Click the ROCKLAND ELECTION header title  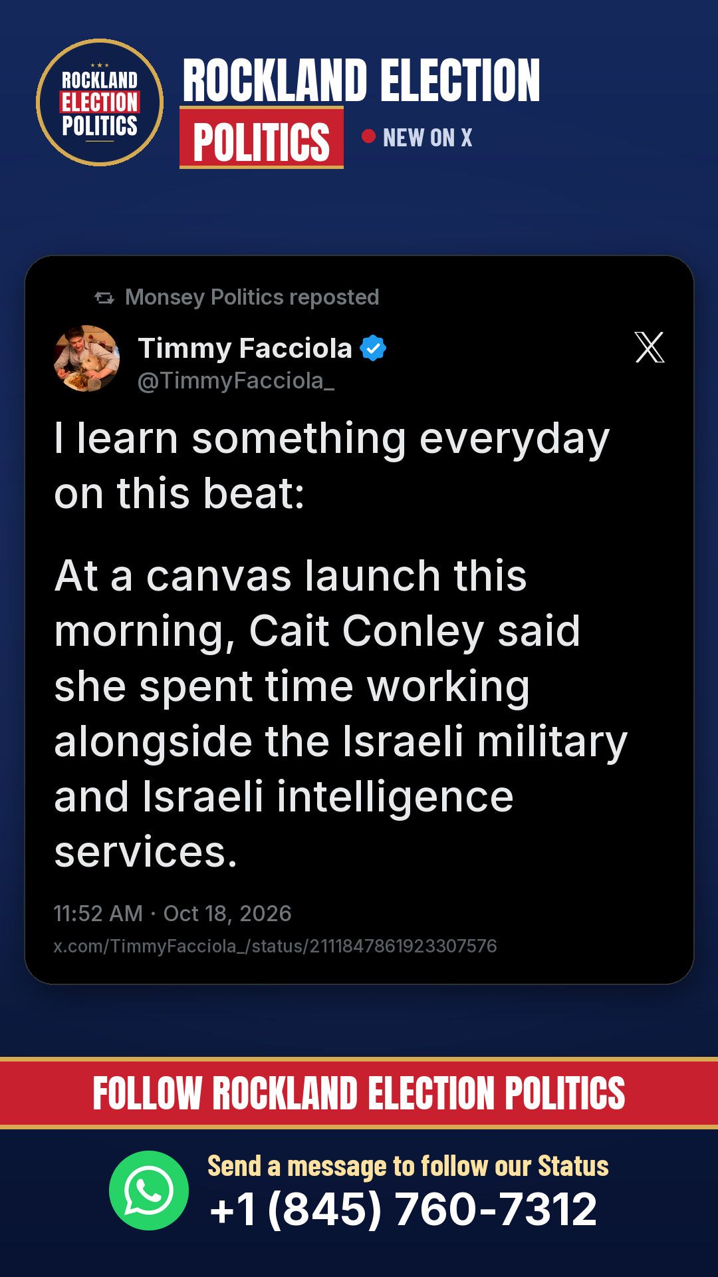[x=361, y=80]
